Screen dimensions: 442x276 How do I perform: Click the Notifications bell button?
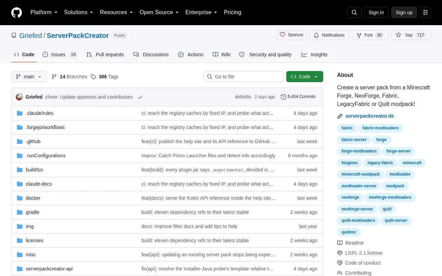pos(329,35)
